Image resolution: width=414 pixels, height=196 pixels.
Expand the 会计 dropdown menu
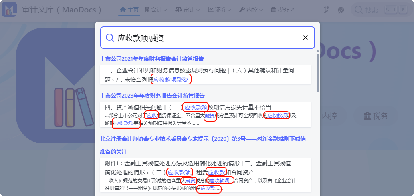coord(156,10)
